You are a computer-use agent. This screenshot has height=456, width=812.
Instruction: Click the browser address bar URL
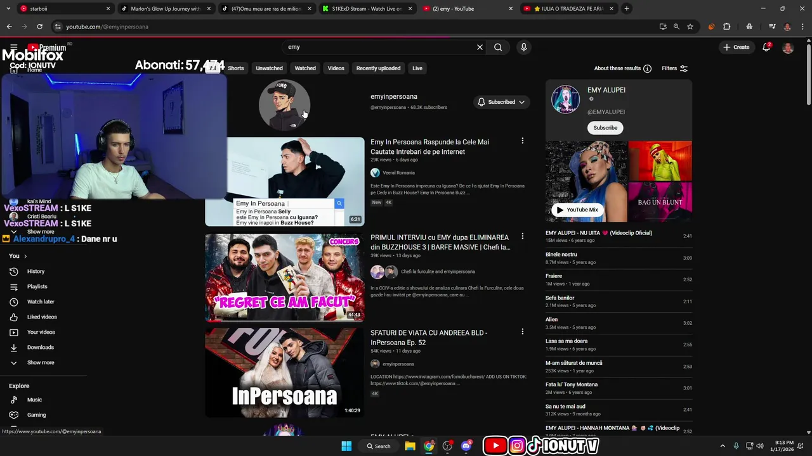click(107, 27)
